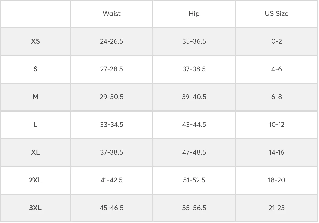Viewport: 319px width, 223px height.
Task: Click the 18-20 US size cell
Action: pos(277,180)
